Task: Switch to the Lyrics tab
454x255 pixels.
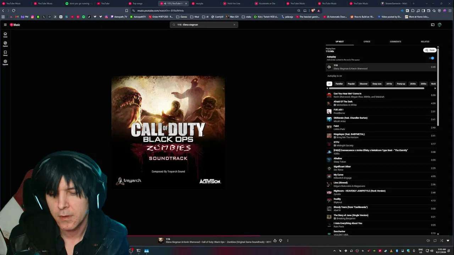Action: (367, 42)
